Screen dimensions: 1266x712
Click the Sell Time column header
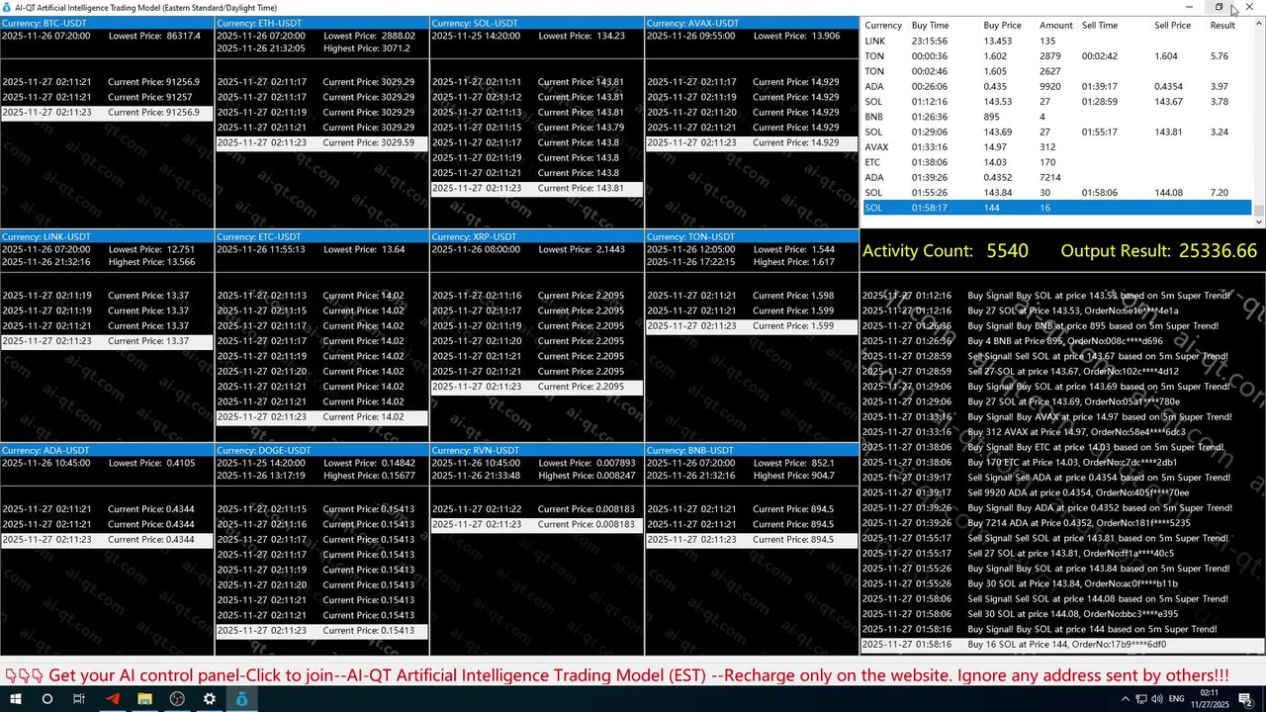(x=1100, y=25)
